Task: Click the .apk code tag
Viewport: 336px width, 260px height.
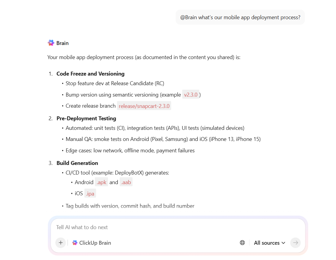Action: tap(101, 182)
